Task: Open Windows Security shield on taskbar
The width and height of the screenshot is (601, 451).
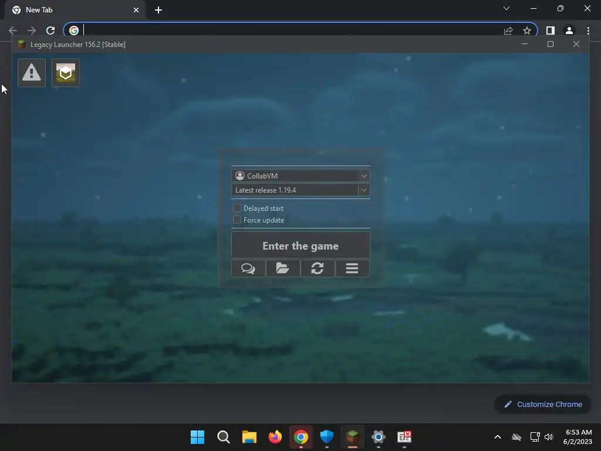Action: pos(326,437)
